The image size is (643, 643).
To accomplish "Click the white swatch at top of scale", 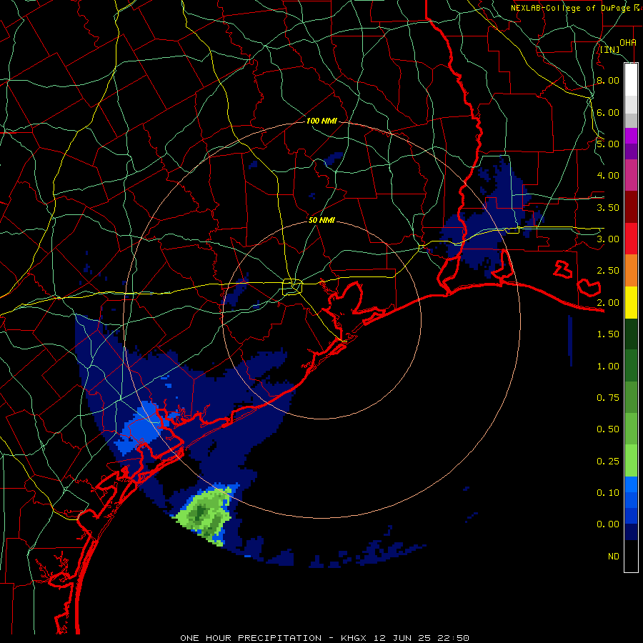I will point(631,79).
